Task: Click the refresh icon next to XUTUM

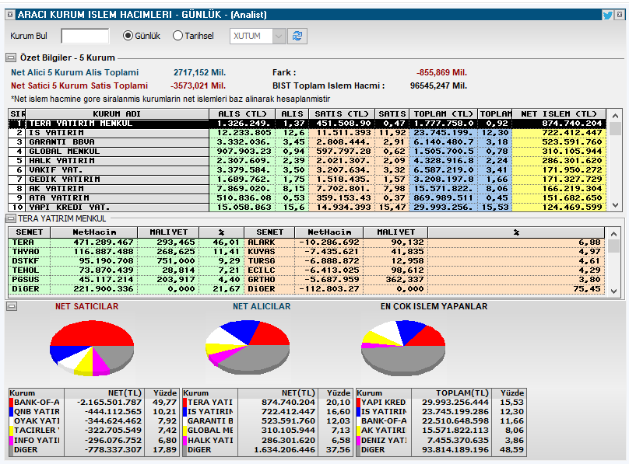Action: (x=297, y=36)
